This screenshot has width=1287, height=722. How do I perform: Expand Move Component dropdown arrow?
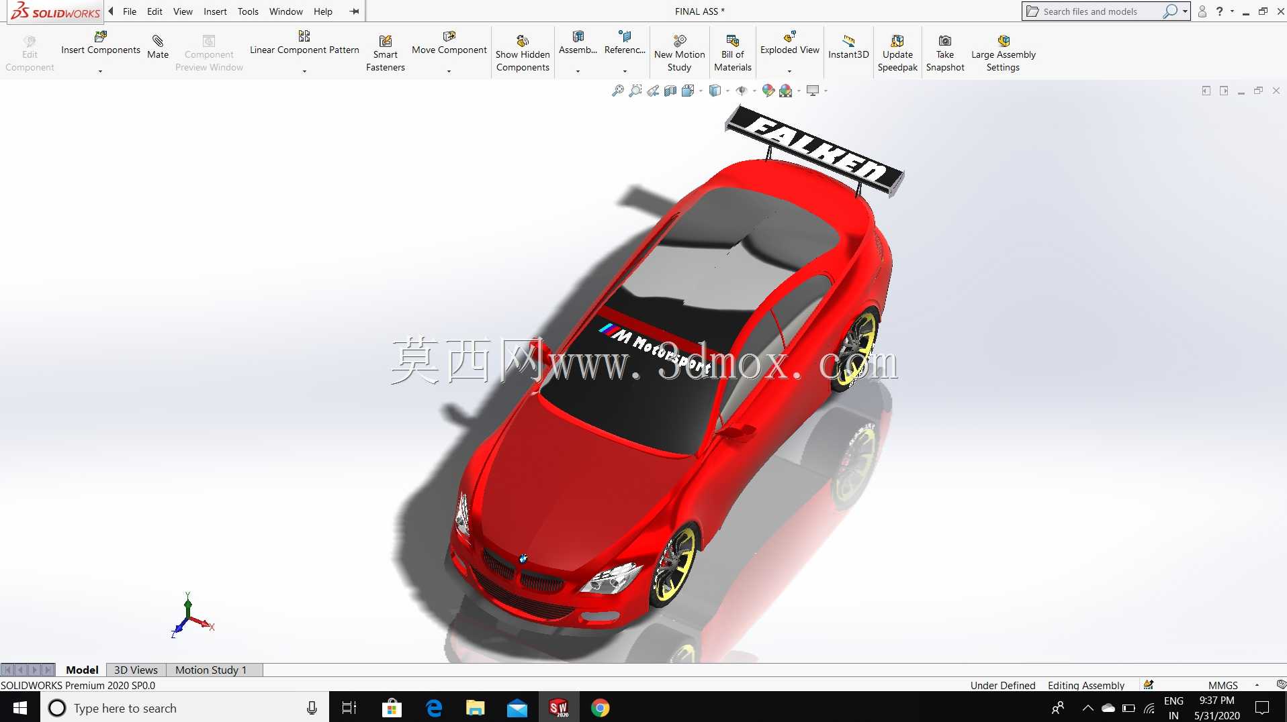pyautogui.click(x=449, y=71)
